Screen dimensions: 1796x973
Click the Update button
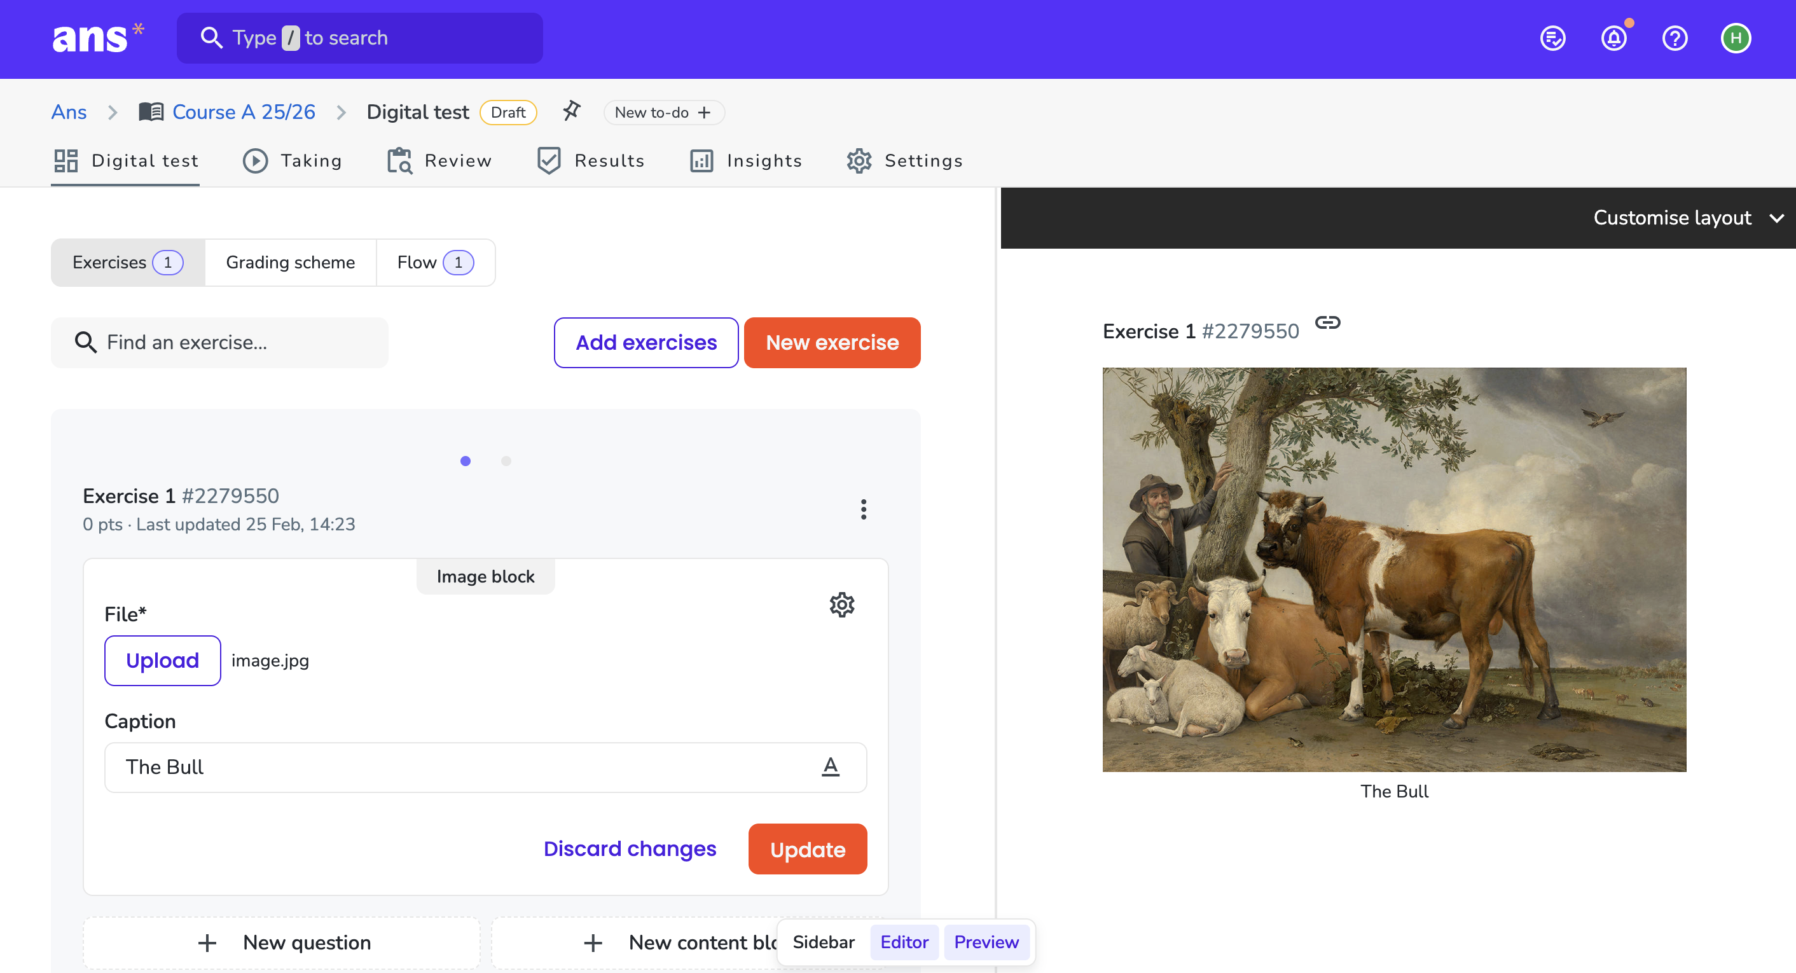tap(807, 850)
